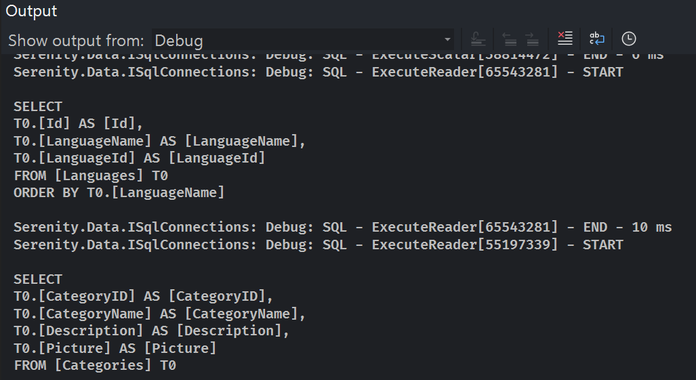Viewport: 696px width, 380px height.
Task: Click the second SELECT keyword above CategoryID
Action: click(38, 279)
